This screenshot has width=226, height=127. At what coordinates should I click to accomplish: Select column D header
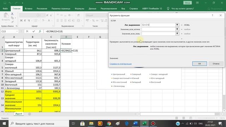[x=66, y=37]
